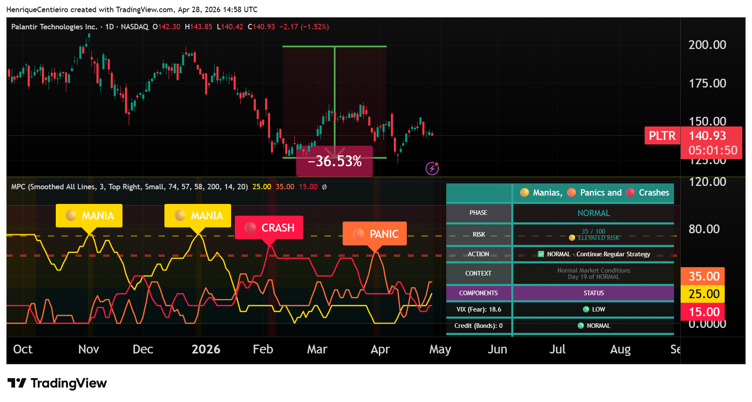Viewport: 752px width, 402px height.
Task: Select the second yellow MANIA label near 2026
Action: click(x=198, y=216)
